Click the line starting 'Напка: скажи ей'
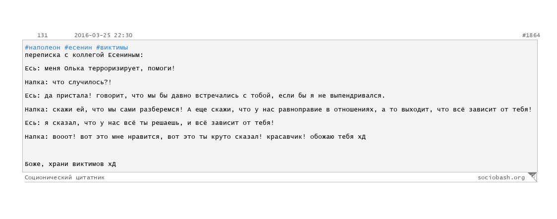The width and height of the screenshot is (557, 219). (278, 109)
